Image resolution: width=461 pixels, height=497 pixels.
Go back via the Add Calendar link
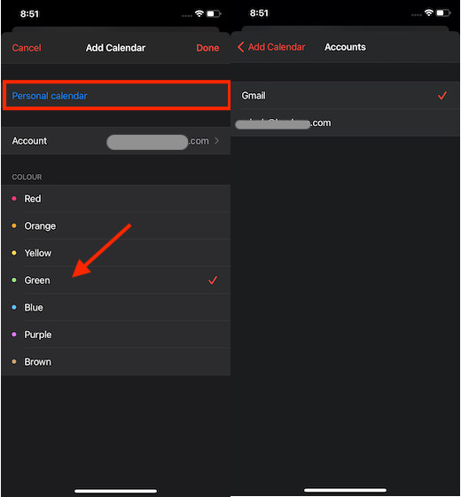tap(277, 47)
